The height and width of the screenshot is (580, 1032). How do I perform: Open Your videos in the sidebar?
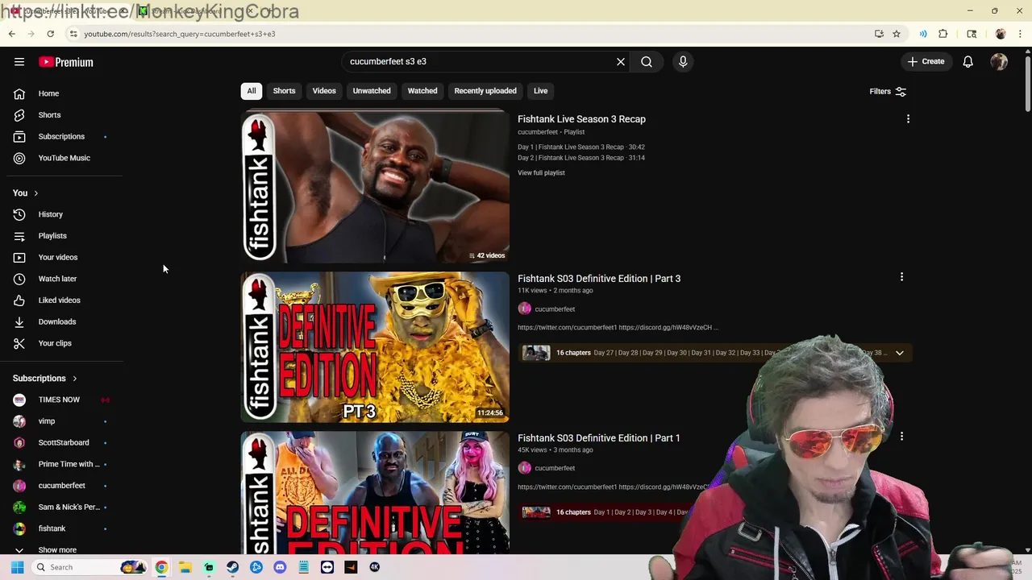point(64,257)
